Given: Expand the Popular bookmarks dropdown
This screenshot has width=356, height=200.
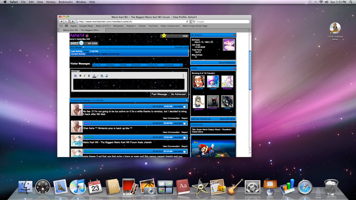Looking at the screenshot, I should pos(131,26).
